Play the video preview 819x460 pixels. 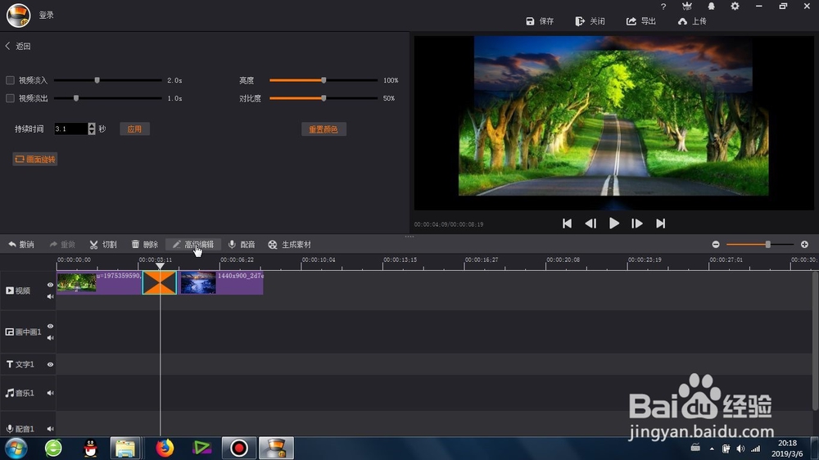click(614, 223)
